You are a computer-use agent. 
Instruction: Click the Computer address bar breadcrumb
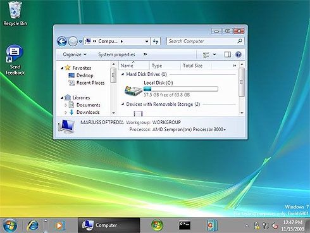point(108,41)
